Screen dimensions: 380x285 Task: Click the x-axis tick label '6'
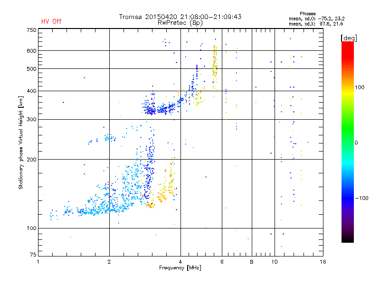[x=222, y=262]
